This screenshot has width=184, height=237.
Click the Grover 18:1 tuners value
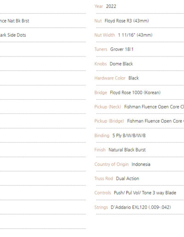click(x=122, y=49)
